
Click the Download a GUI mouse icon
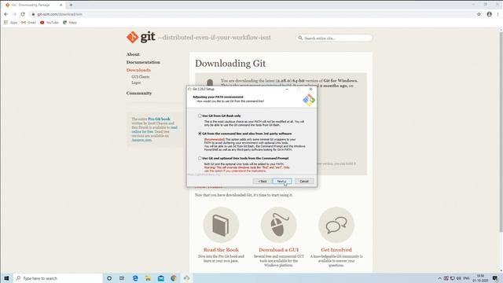(x=279, y=225)
